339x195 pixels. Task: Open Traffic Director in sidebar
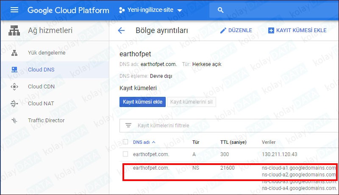point(46,121)
